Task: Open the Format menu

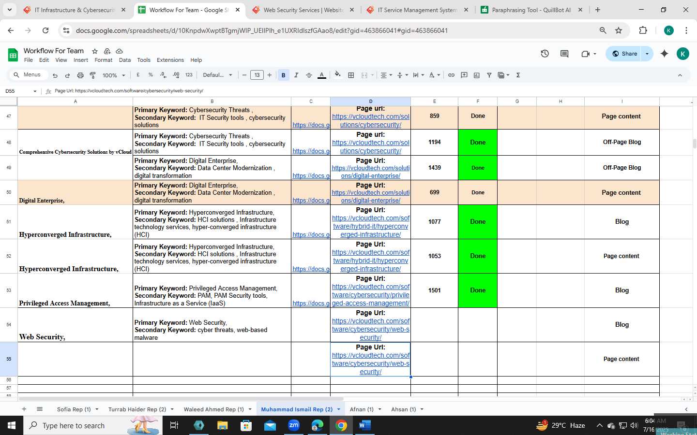Action: click(104, 60)
